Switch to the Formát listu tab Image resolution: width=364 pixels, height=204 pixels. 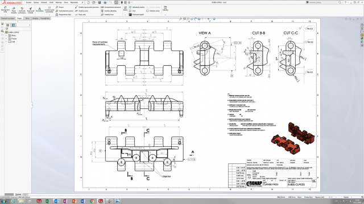coord(45,18)
